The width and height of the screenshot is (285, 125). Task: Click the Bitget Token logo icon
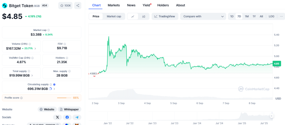[x=4, y=6]
